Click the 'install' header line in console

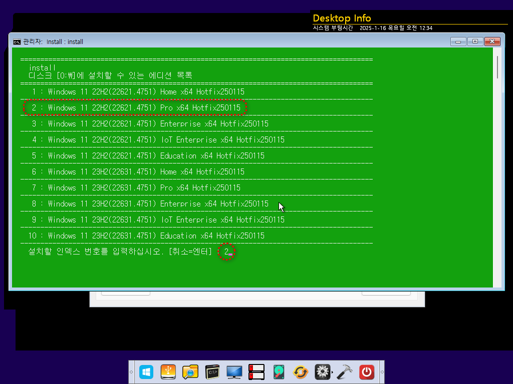[42, 67]
